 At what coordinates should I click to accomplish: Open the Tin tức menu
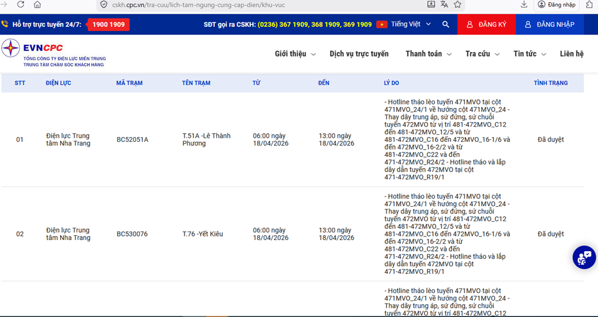click(x=529, y=54)
